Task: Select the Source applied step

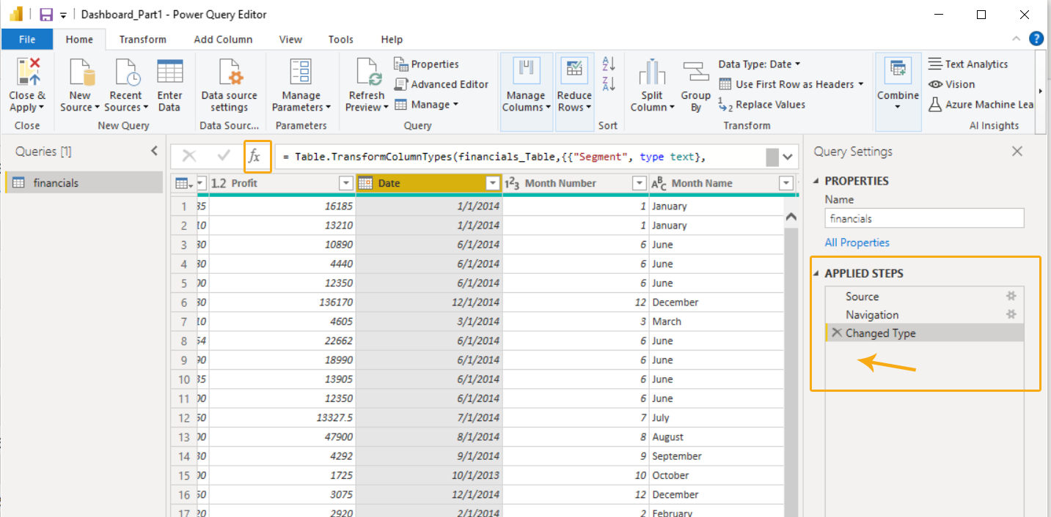Action: click(924, 296)
